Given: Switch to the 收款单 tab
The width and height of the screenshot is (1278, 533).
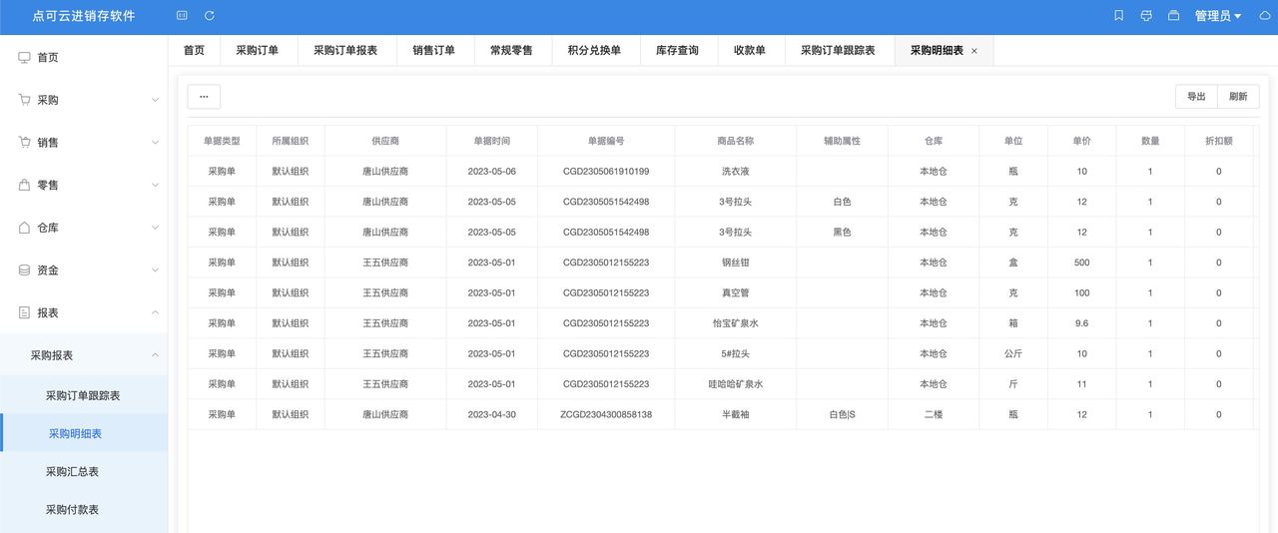Looking at the screenshot, I should pyautogui.click(x=750, y=50).
